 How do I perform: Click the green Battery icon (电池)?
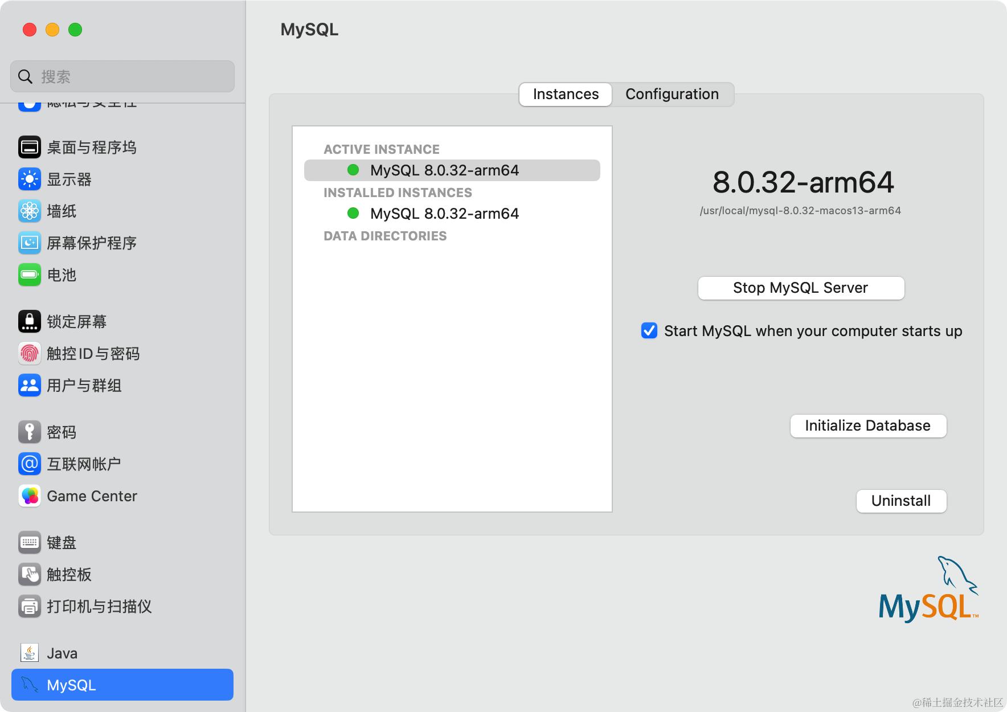click(30, 275)
